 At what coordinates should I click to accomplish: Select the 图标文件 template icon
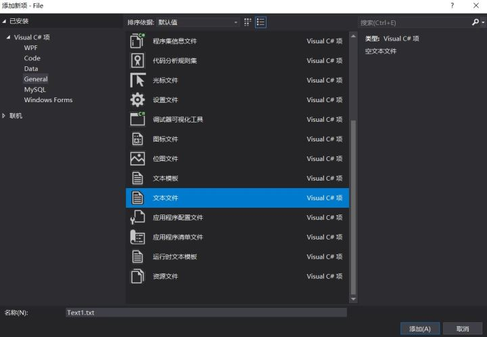(137, 139)
